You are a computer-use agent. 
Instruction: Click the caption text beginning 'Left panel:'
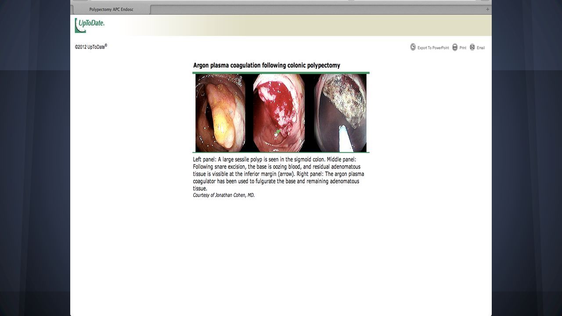click(x=279, y=174)
